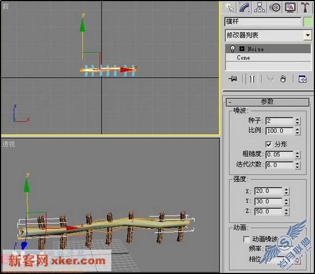The height and width of the screenshot is (274, 315).
Task: Click the Pin Stack icon
Action: point(233,79)
